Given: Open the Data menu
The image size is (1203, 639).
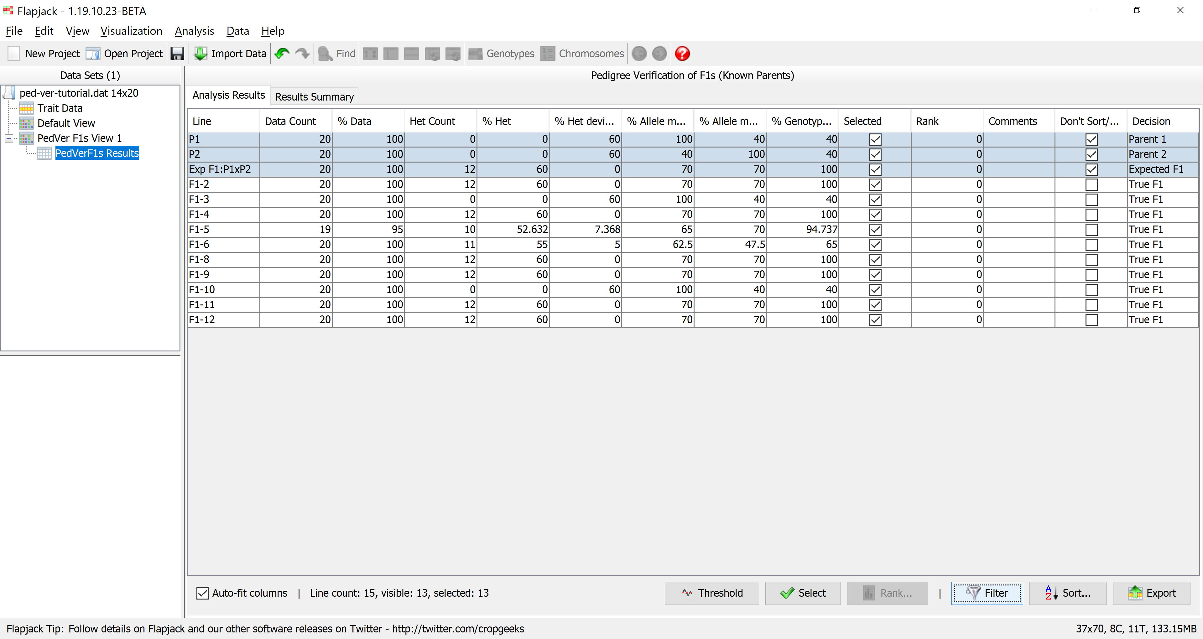Looking at the screenshot, I should pos(238,31).
